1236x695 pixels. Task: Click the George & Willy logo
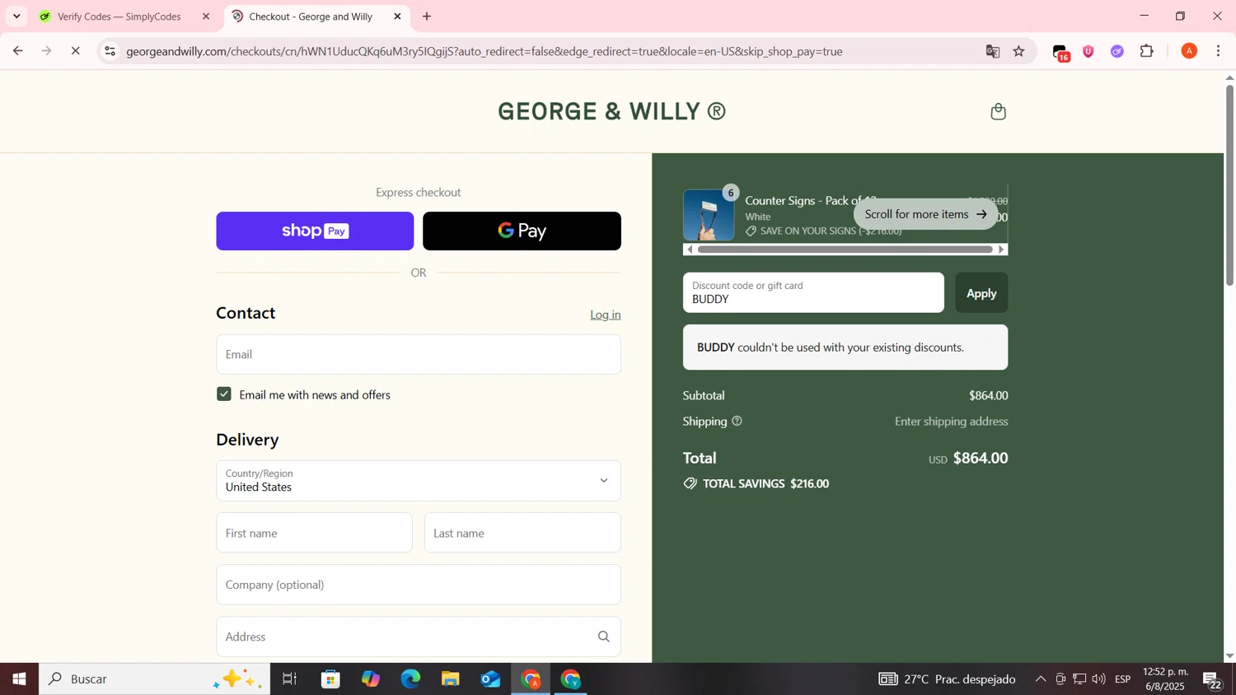611,111
